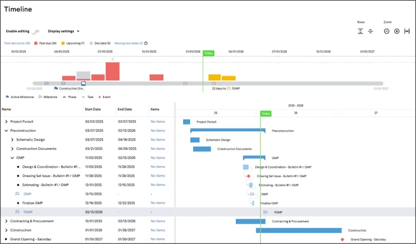The width and height of the screenshot is (416, 244).
Task: Click the zoom in plus icon
Action: click(x=397, y=31)
